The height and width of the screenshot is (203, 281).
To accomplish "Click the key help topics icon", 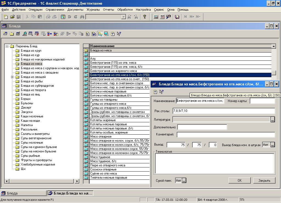I will [x=63, y=17].
